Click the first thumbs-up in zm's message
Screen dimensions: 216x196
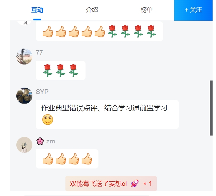48,159
